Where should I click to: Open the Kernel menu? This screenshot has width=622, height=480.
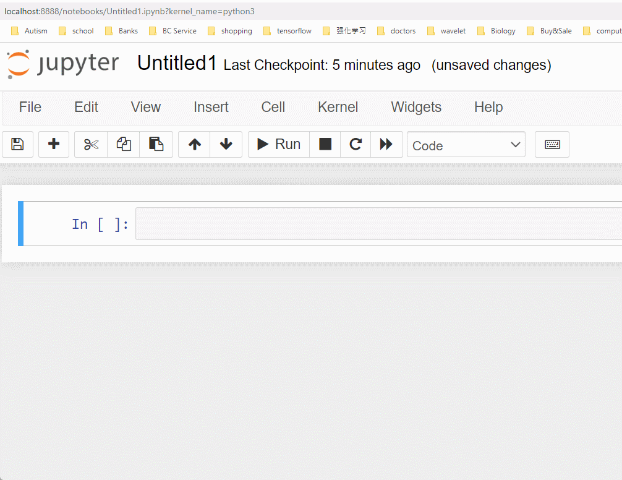pos(338,107)
